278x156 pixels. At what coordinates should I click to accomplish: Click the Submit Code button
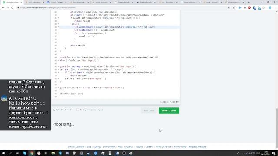point(169,110)
